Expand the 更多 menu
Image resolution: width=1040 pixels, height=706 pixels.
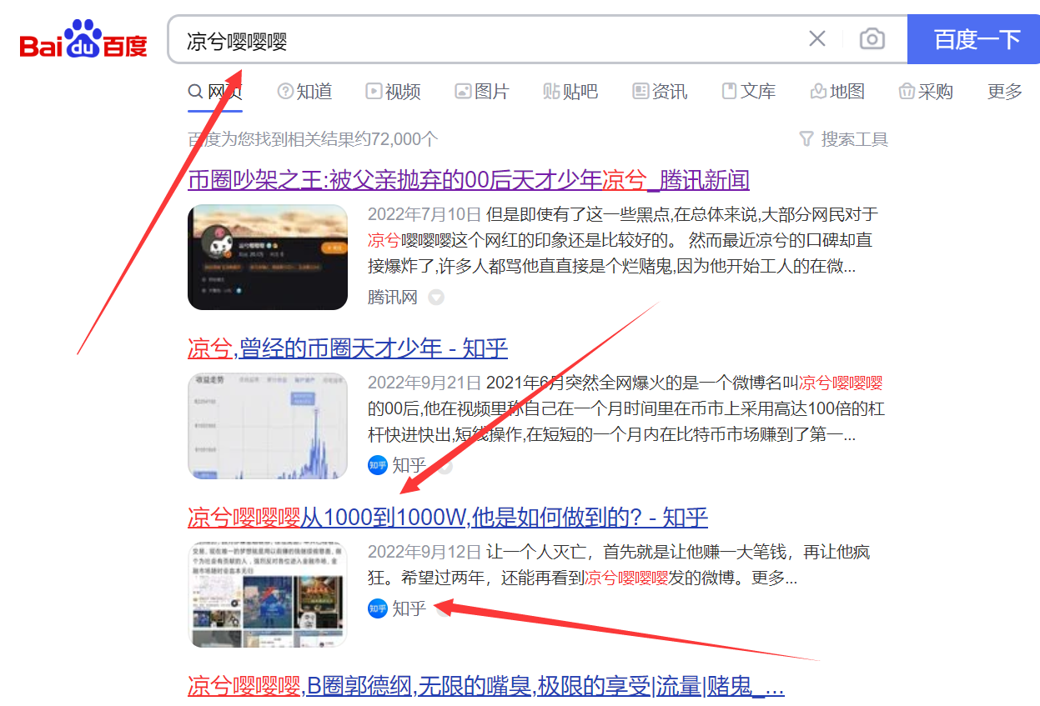[1004, 92]
